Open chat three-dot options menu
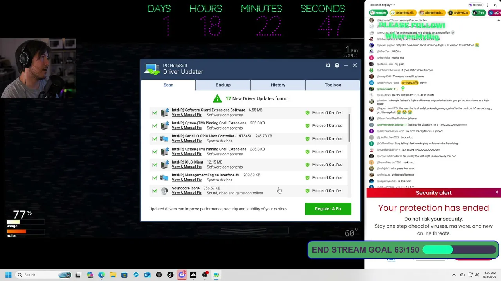 (487, 5)
